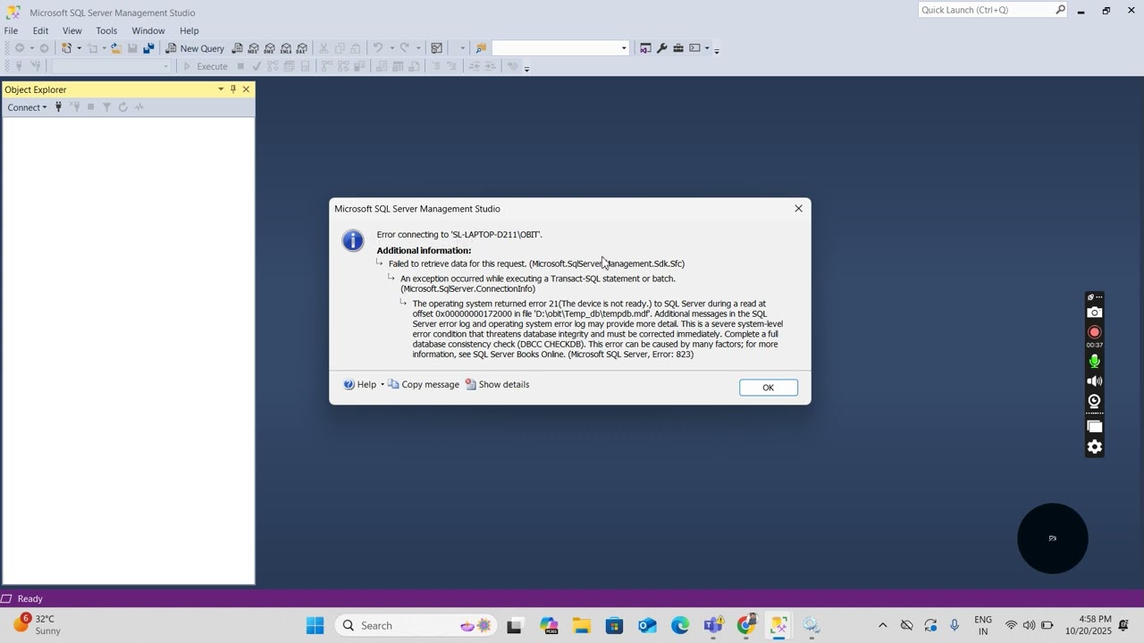The image size is (1144, 643).
Task: Open the Available Databases dropdown
Action: coord(165,66)
